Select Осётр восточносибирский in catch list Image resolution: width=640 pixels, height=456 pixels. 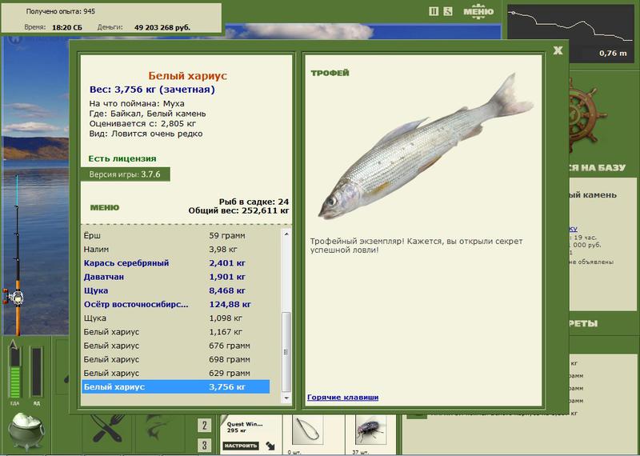[175, 304]
